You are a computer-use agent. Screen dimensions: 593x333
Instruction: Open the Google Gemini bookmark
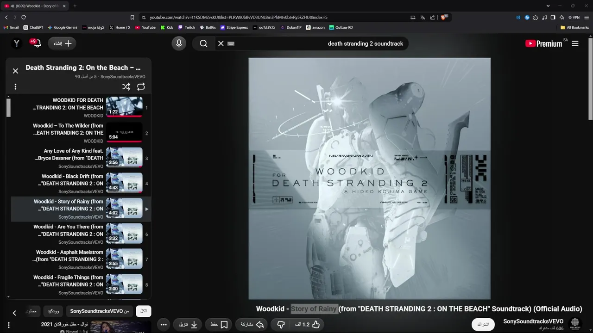[63, 27]
